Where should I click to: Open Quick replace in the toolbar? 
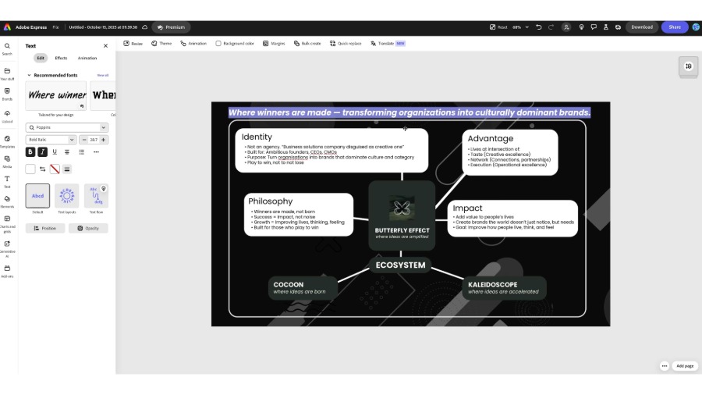click(x=346, y=44)
